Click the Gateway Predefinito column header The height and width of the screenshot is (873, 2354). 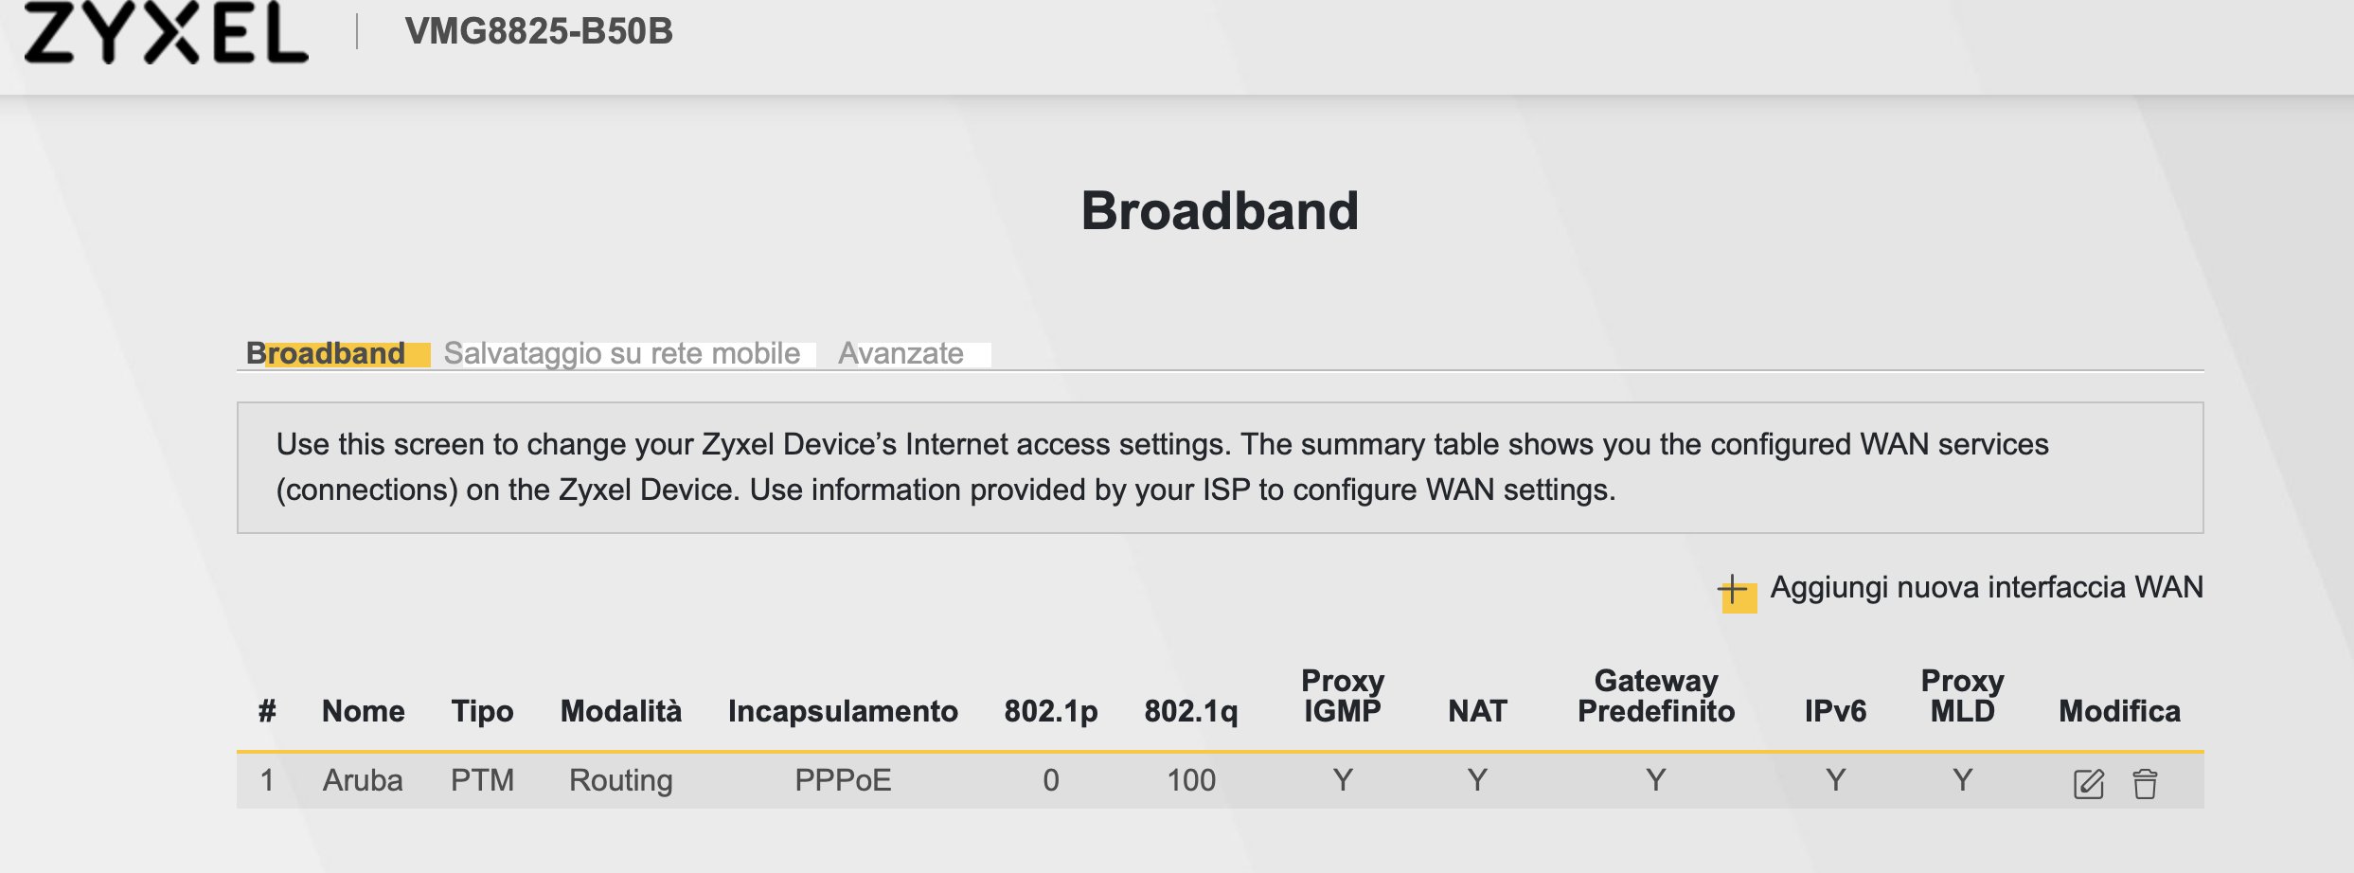point(1655,696)
